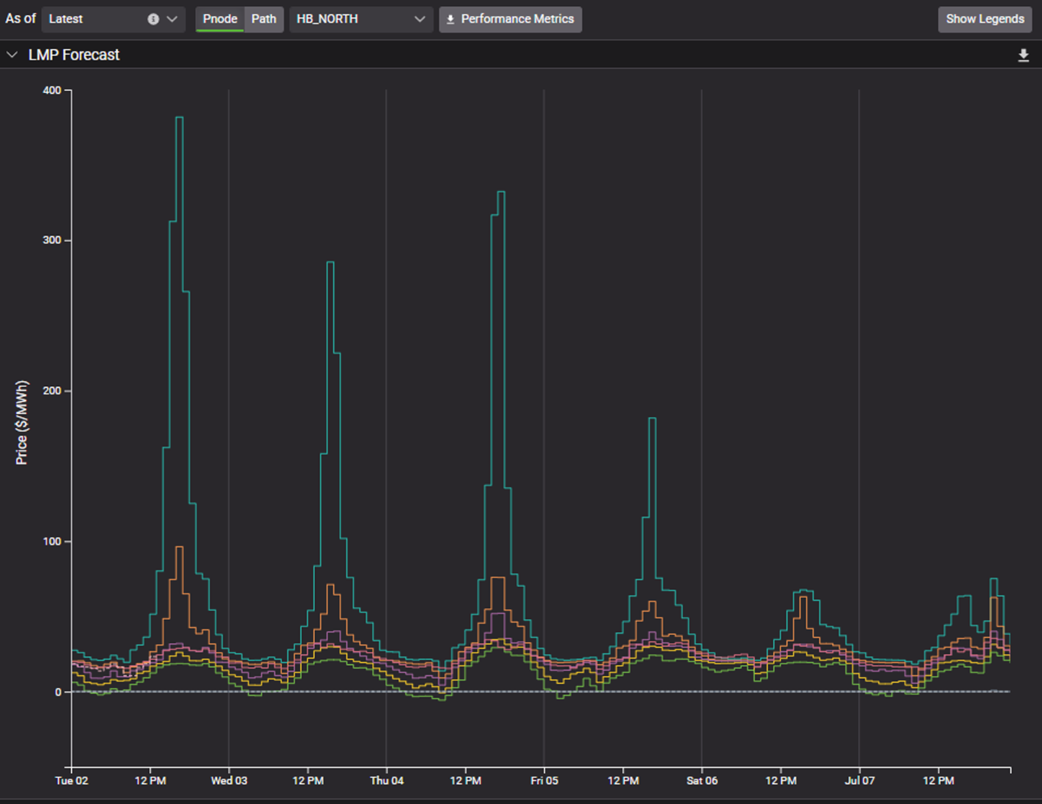
Task: Select the Jul 07 x-axis label
Action: [859, 781]
